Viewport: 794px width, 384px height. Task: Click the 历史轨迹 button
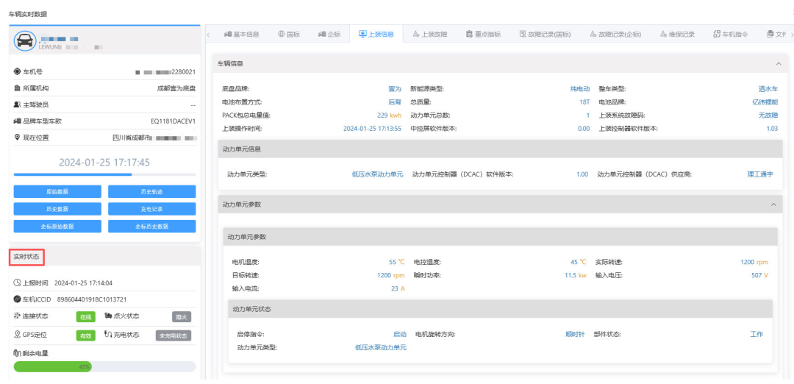(x=152, y=191)
